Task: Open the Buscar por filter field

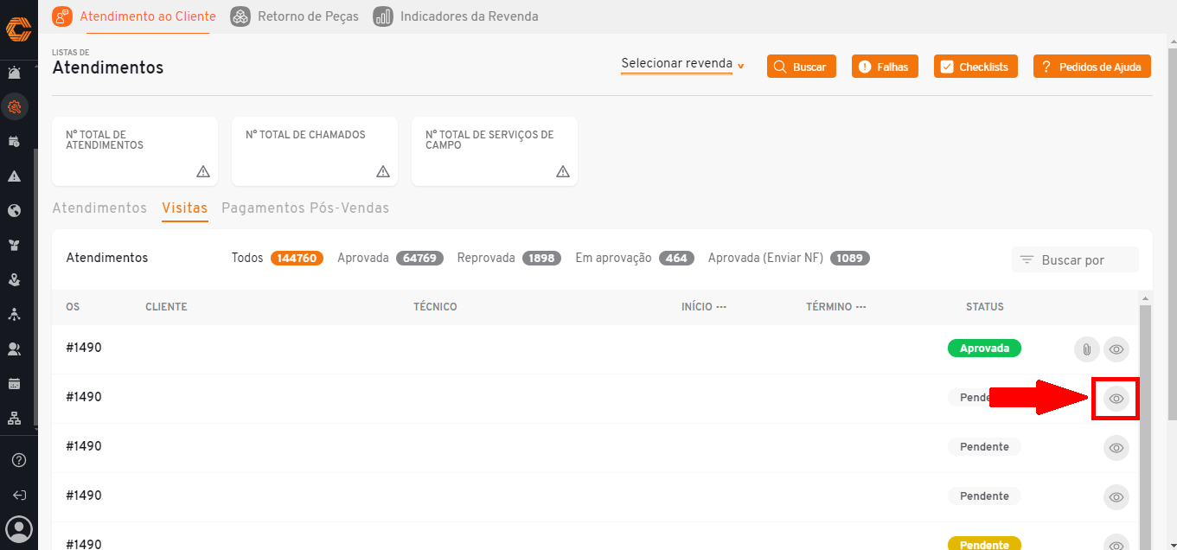Action: [1075, 259]
